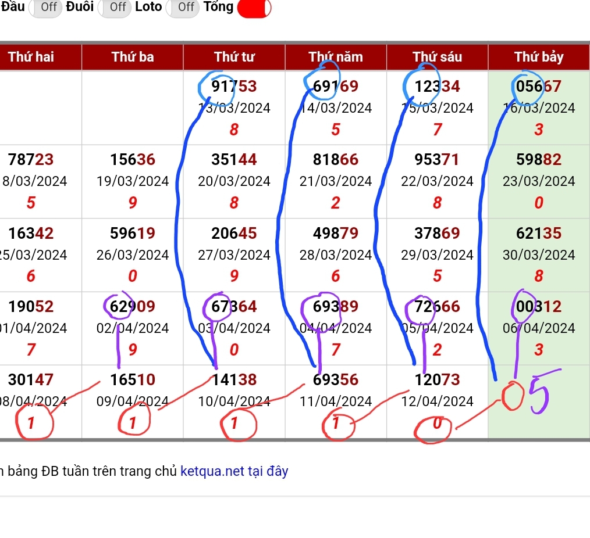This screenshot has height=538, width=590.
Task: Enable the Đuôi toggle
Action: pos(114,8)
